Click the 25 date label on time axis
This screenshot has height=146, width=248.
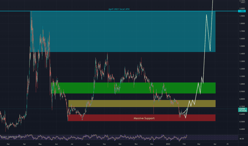228,144
